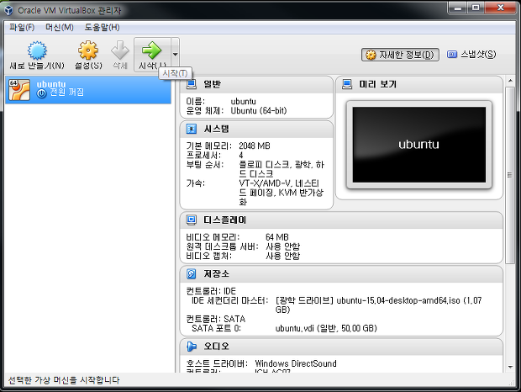521x392 pixels.
Task: Select the ubuntu virtual machine entry
Action: point(88,89)
